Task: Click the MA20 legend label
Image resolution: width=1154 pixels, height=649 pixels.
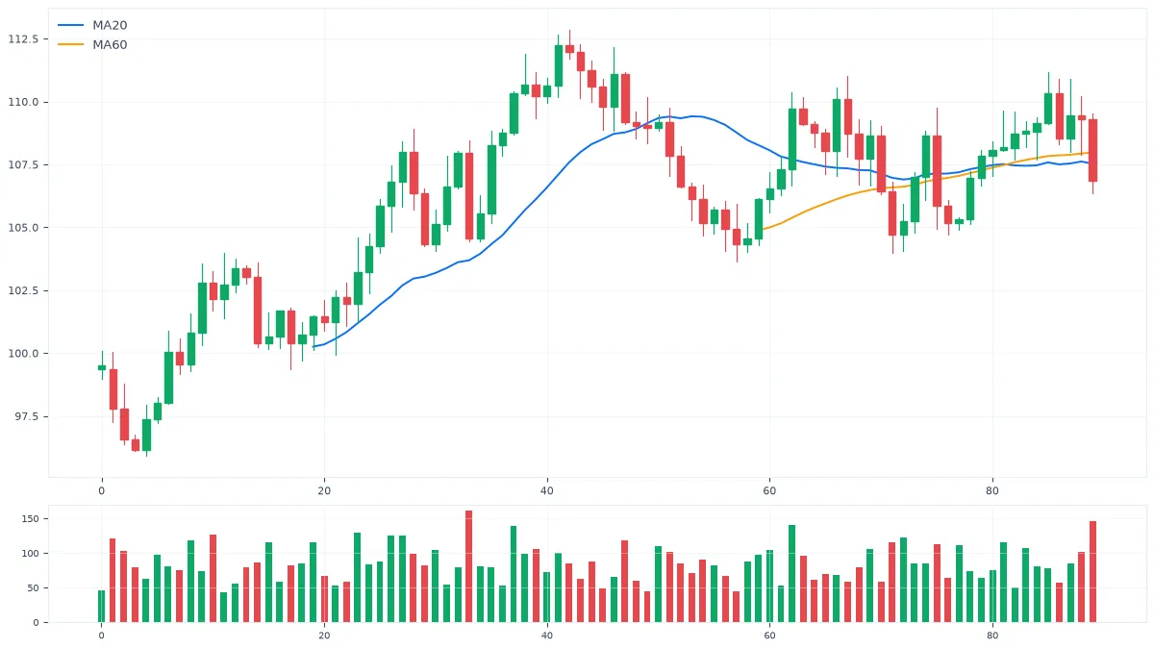Action: click(110, 26)
